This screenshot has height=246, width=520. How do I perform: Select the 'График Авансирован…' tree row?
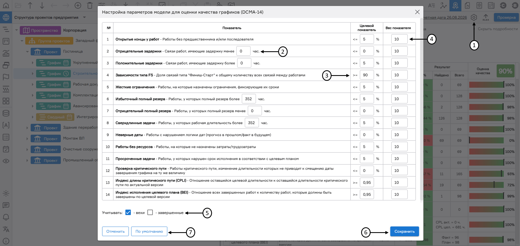point(56,106)
